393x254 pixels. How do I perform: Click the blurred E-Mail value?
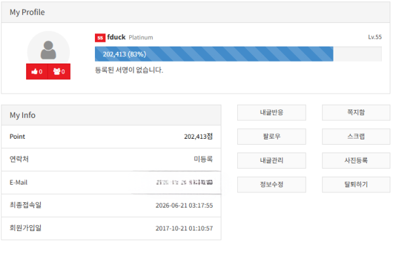point(185,183)
